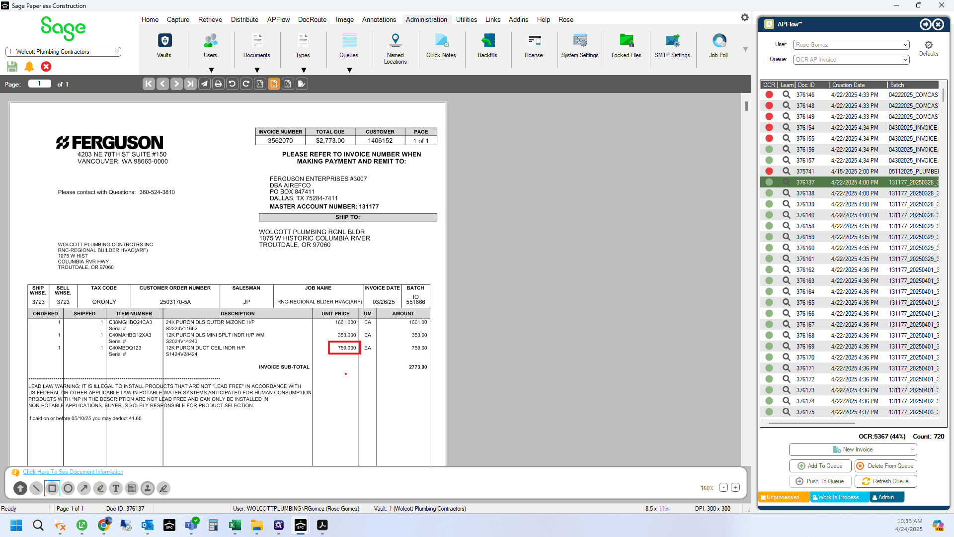Viewport: 954px width, 537px height.
Task: Expand the Queues dropdown arrow
Action: click(349, 70)
